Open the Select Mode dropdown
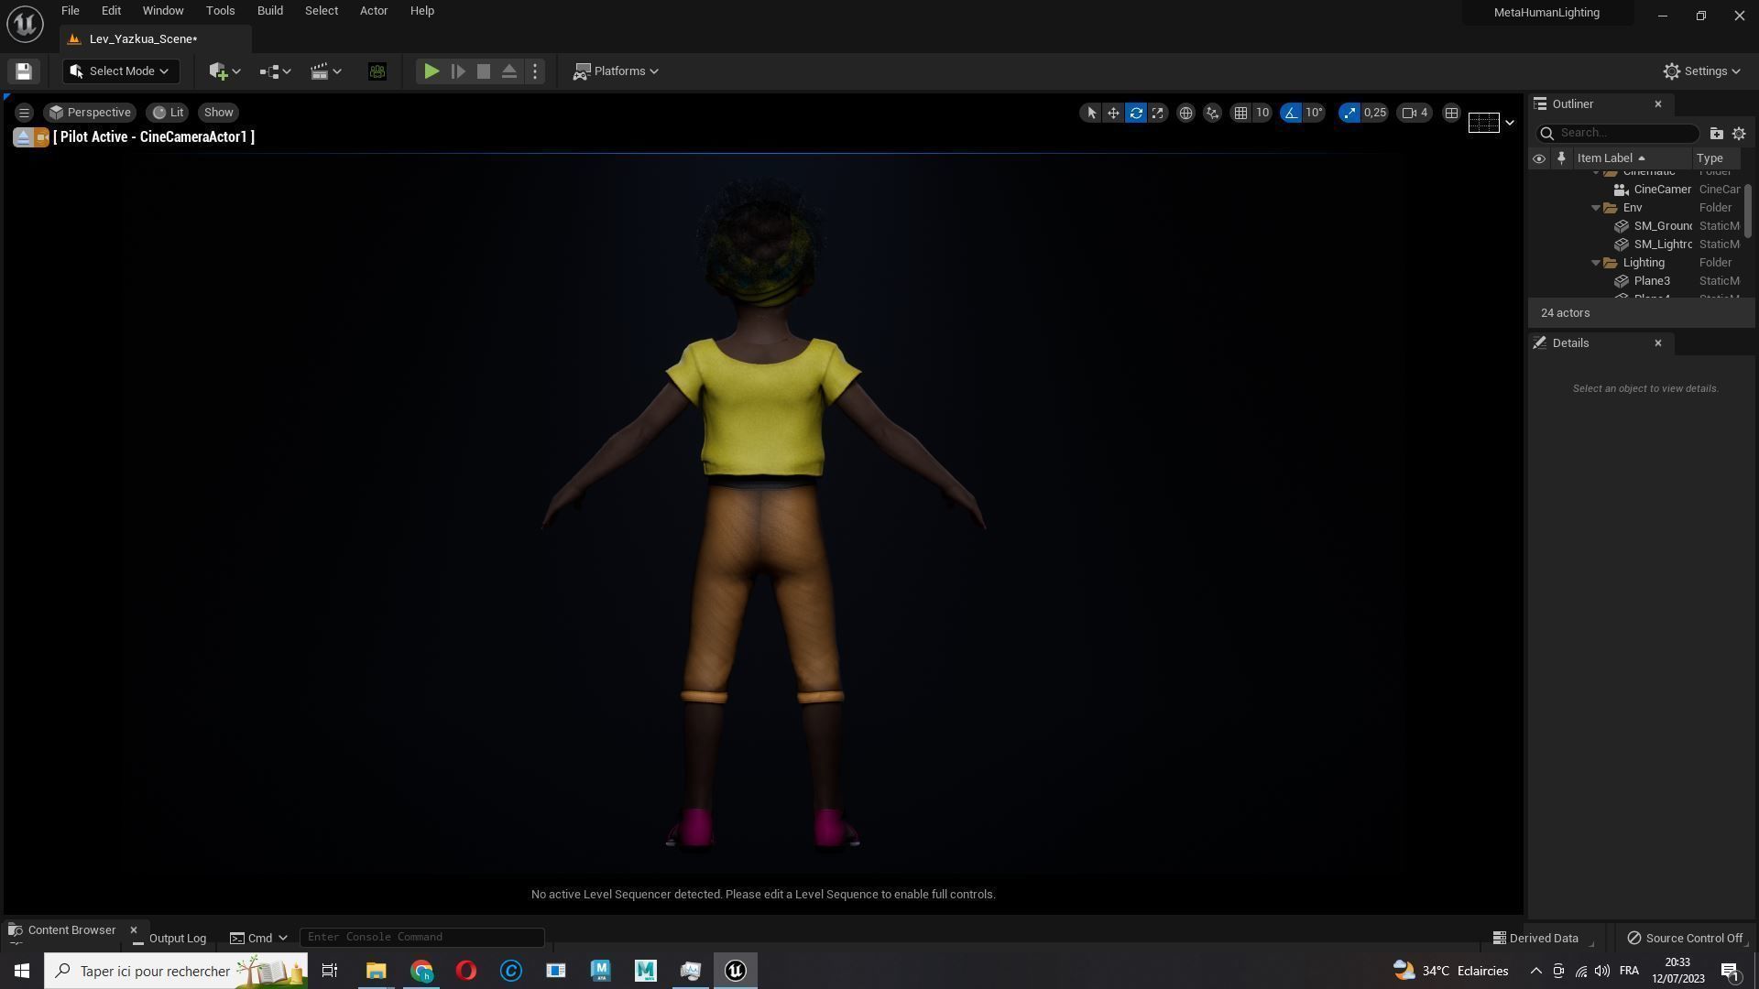The height and width of the screenshot is (989, 1759). click(121, 71)
